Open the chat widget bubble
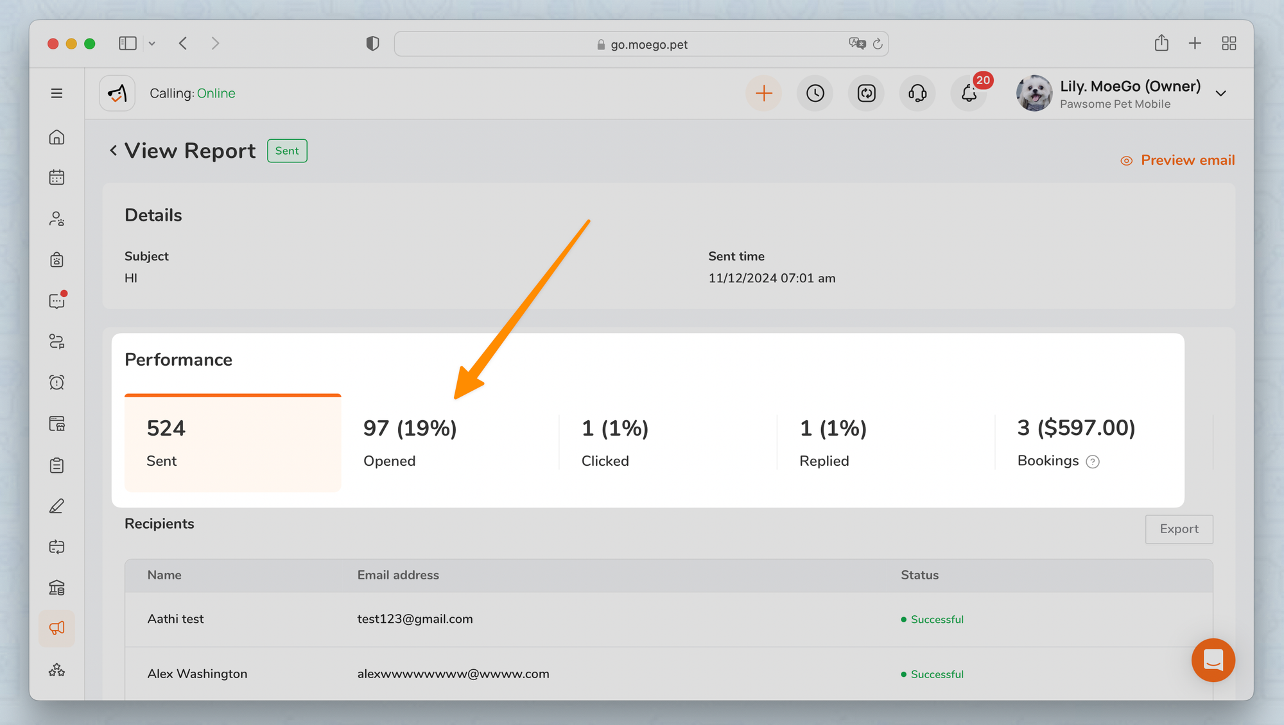 tap(1213, 660)
